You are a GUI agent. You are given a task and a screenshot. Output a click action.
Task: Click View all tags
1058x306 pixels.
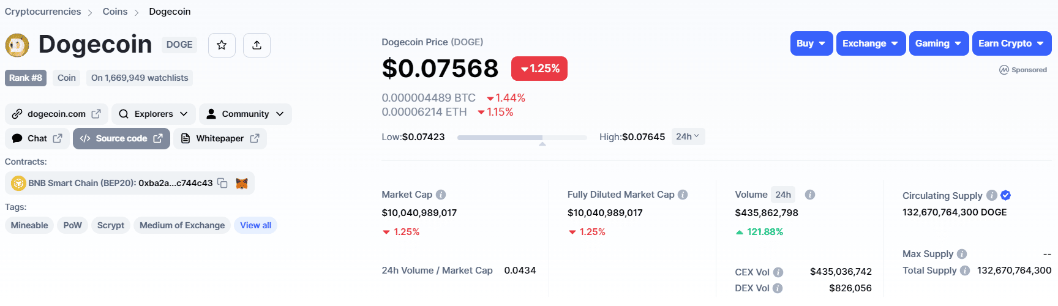click(255, 225)
